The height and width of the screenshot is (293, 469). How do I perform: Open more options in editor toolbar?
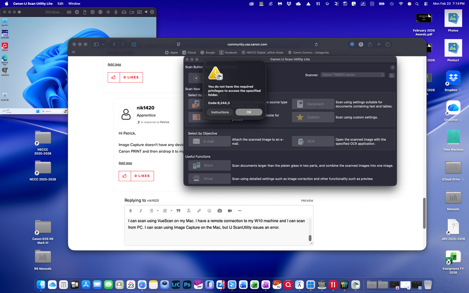(x=240, y=211)
